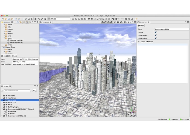The height and width of the screenshot is (135, 190).
Task: Expand the maps folder
Action: pyautogui.click(x=4, y=31)
